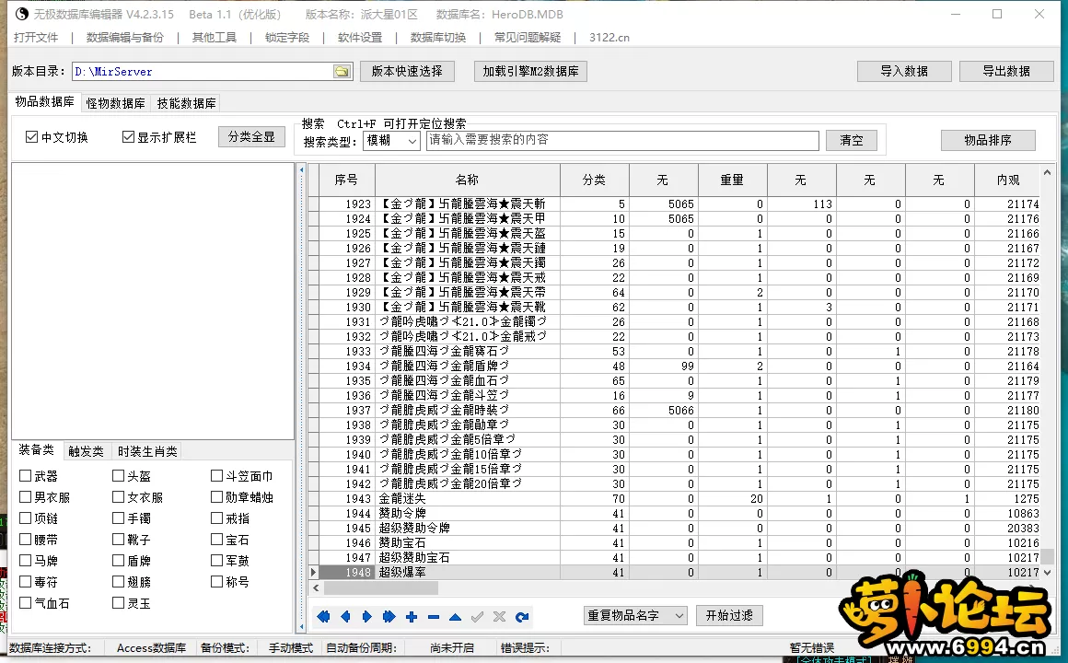Switch to the 触发类 tab
The width and height of the screenshot is (1068, 663).
pos(86,451)
